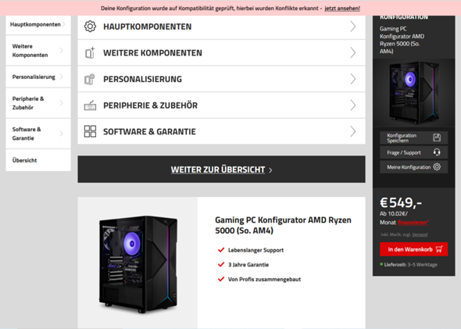Viewport: 461px width, 329px height.
Task: Click the HAUPTKOMPONENTEN heading text
Action: 148,27
